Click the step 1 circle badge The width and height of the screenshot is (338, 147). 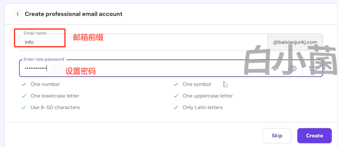click(17, 15)
